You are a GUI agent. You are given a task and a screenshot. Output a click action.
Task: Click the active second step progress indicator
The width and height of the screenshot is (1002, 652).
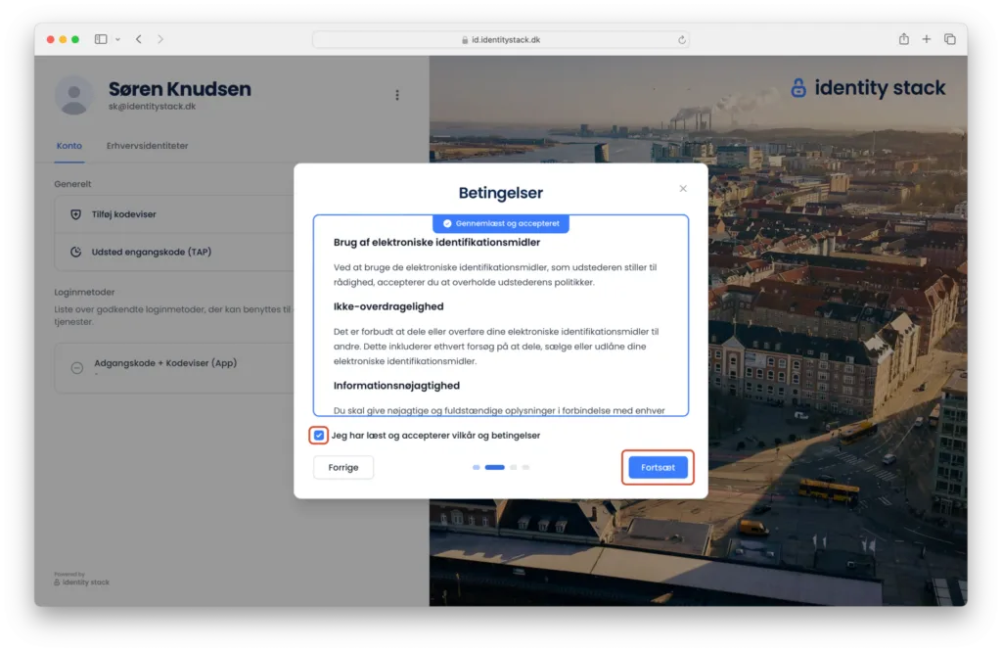coord(494,467)
